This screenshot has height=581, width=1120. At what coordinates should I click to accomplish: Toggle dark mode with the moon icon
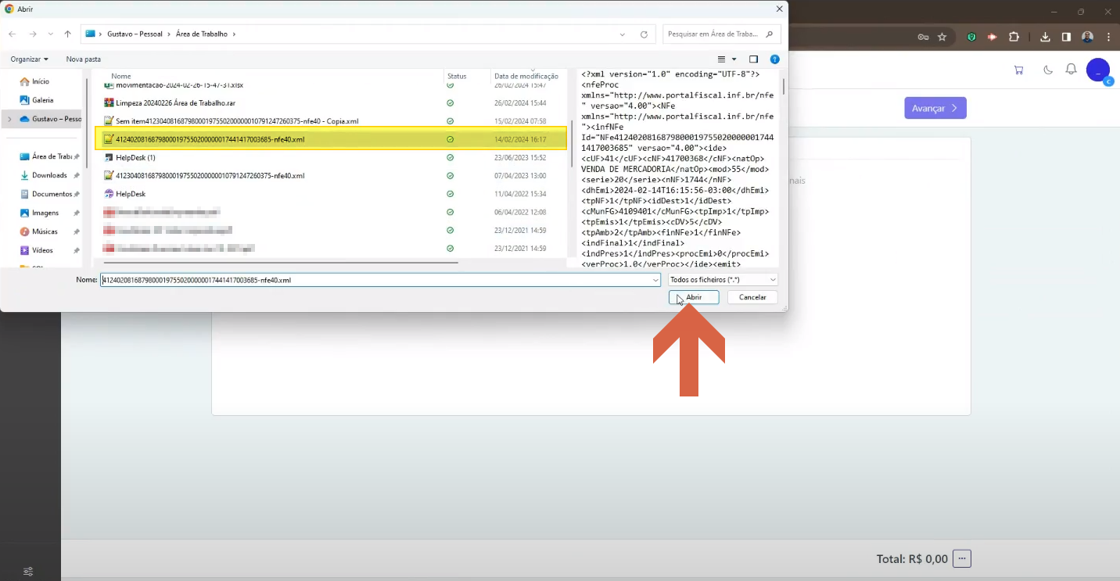click(x=1048, y=70)
